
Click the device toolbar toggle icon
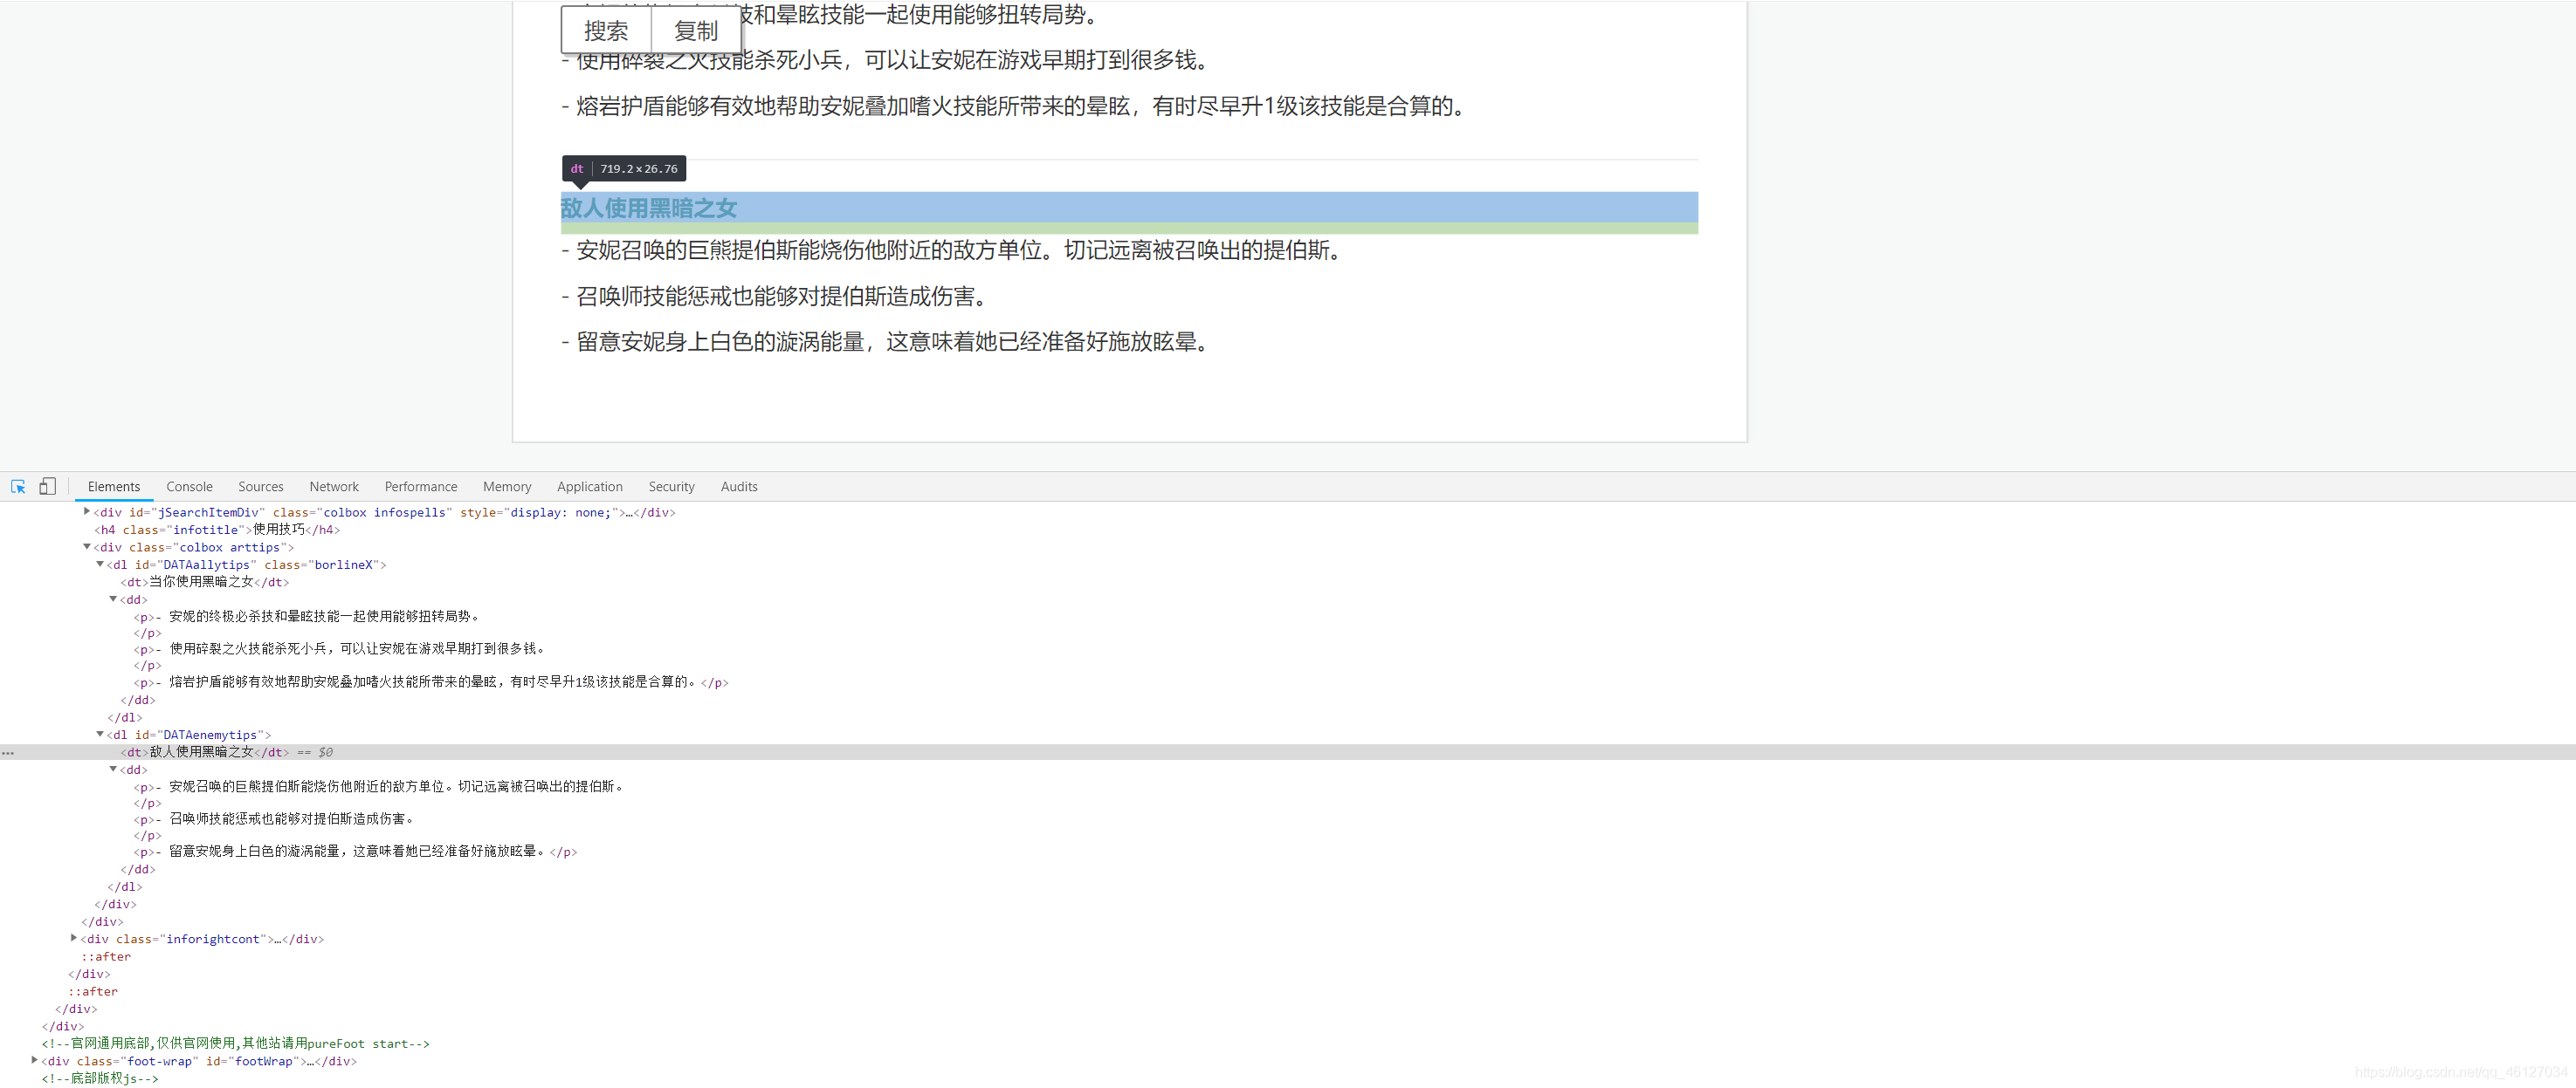pos(48,486)
